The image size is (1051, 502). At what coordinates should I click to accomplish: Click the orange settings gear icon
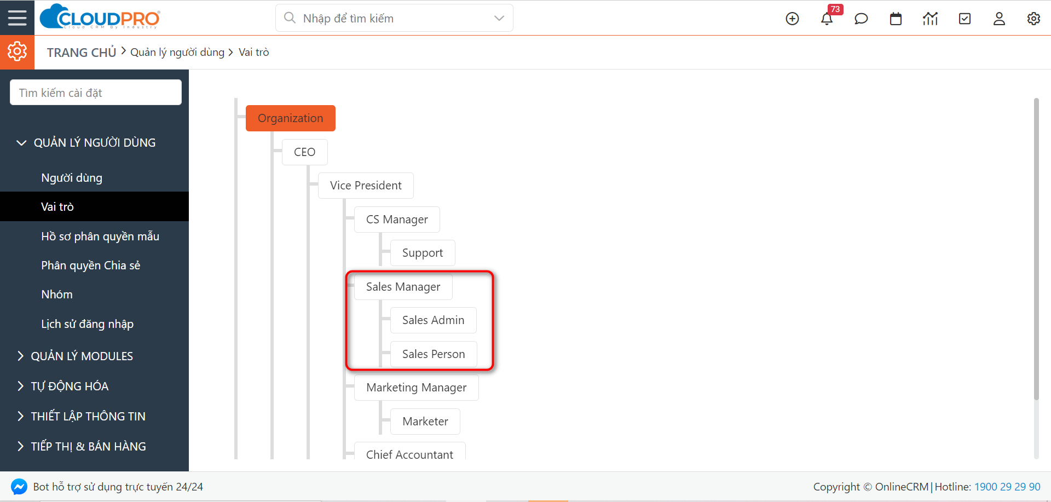17,52
